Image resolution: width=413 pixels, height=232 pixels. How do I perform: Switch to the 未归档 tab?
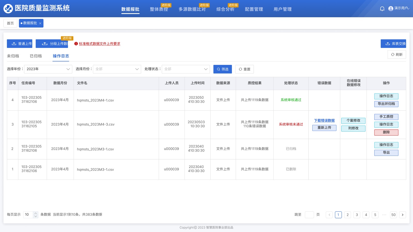(x=13, y=56)
